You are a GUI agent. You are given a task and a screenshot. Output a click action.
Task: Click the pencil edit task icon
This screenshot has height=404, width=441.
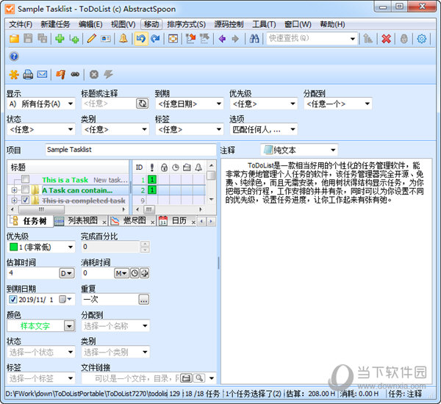(x=92, y=39)
